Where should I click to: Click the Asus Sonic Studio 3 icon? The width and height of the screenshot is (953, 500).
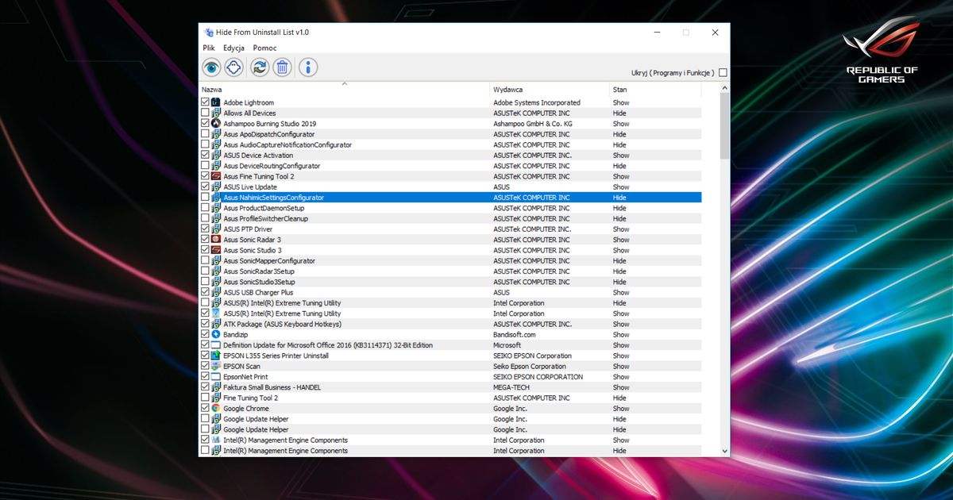pos(216,250)
